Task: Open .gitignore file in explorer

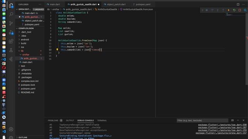Action: click(x=26, y=70)
